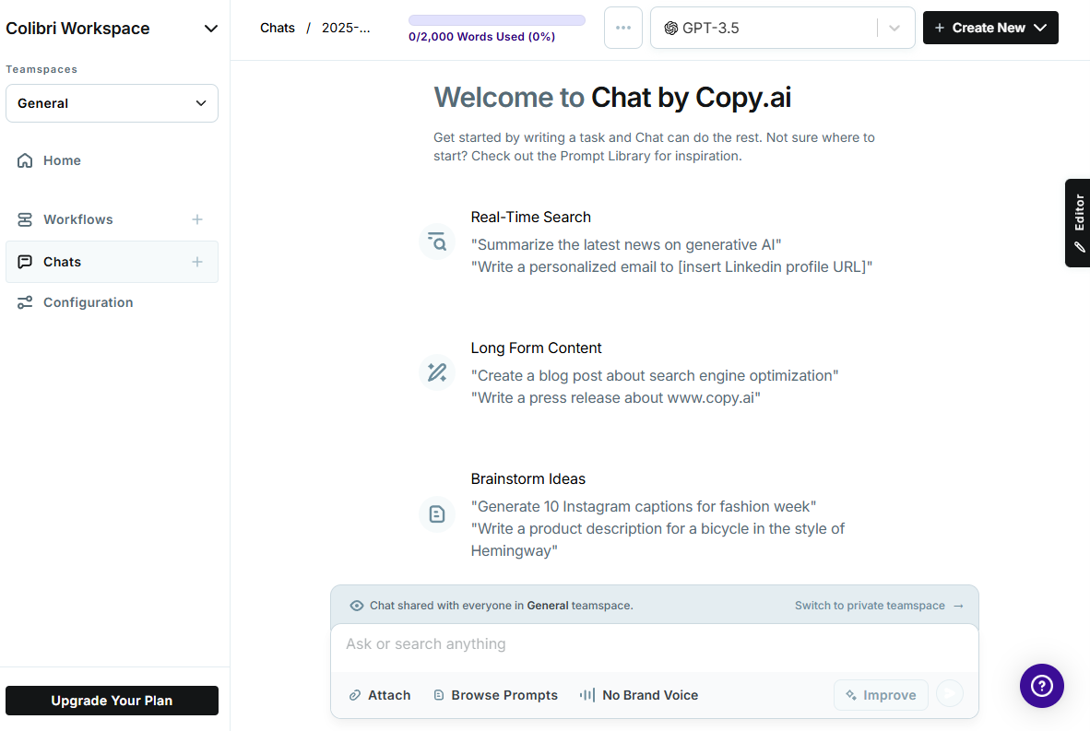This screenshot has width=1090, height=731.
Task: Click the Home house icon
Action: click(25, 160)
